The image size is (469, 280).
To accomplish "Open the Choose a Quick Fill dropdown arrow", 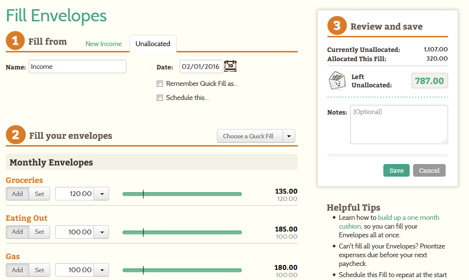I will (x=289, y=136).
